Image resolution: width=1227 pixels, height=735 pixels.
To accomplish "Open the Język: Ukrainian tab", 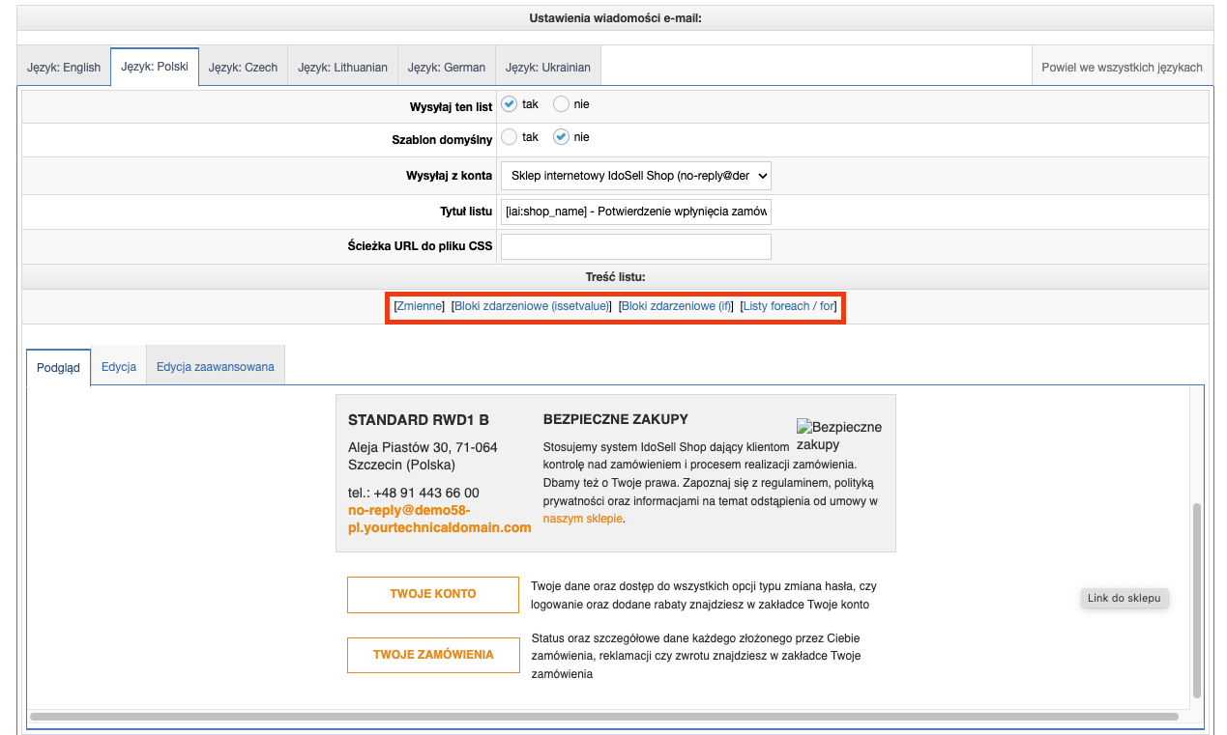I will click(547, 68).
